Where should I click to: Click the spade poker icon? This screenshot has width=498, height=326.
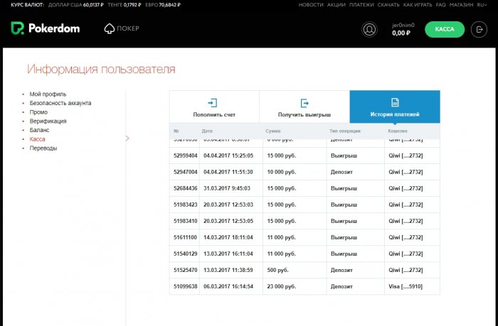point(109,29)
